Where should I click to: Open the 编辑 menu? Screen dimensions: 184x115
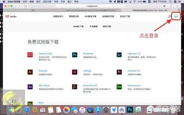[x=32, y=1]
